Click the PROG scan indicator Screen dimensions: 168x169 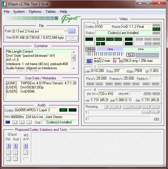coord(90,84)
